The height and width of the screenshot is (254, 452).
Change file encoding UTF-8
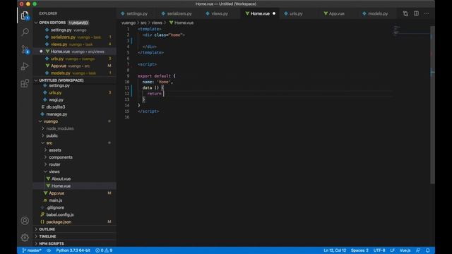point(379,250)
